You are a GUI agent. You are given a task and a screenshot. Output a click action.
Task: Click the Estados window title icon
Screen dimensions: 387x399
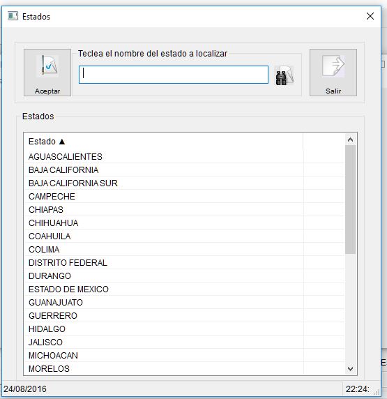tap(13, 16)
